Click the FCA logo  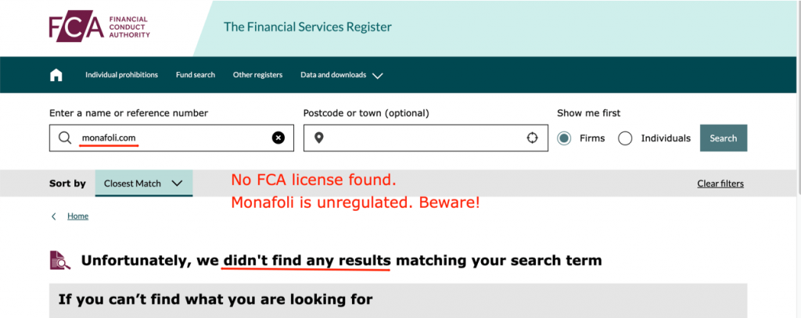(99, 27)
